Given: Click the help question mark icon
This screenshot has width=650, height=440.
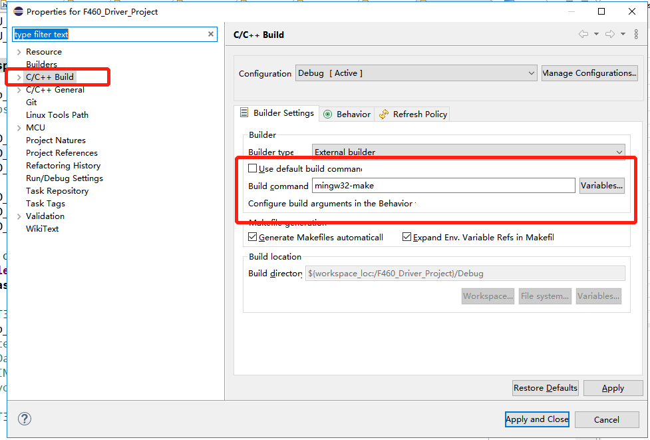Looking at the screenshot, I should (x=24, y=419).
